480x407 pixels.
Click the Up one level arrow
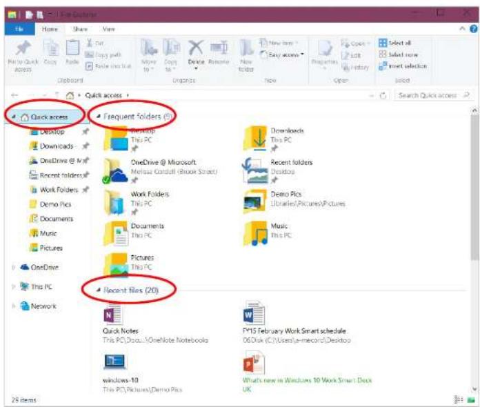click(57, 96)
